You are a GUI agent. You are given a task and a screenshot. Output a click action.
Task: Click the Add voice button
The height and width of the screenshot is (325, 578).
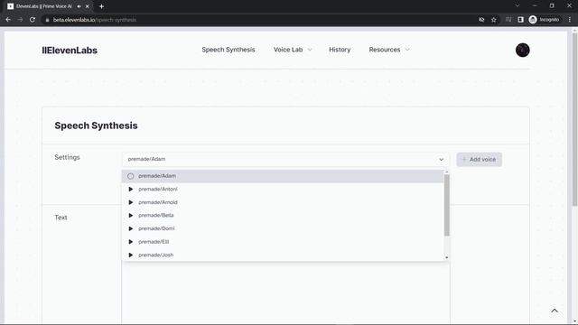479,160
